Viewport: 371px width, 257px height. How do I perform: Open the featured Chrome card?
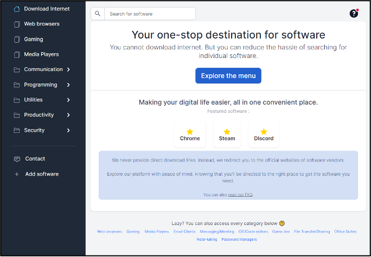pos(190,135)
